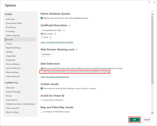The width and height of the screenshot is (157, 126).
Task: Click scrollbar up arrow
Action: (x=152, y=15)
